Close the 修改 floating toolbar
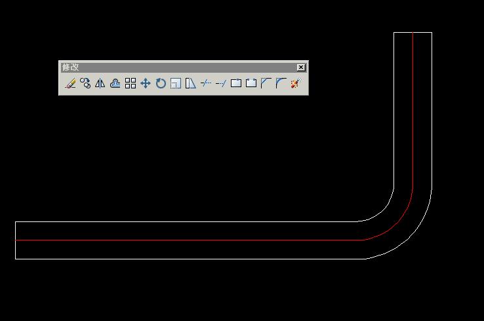This screenshot has height=321, width=484. click(301, 67)
